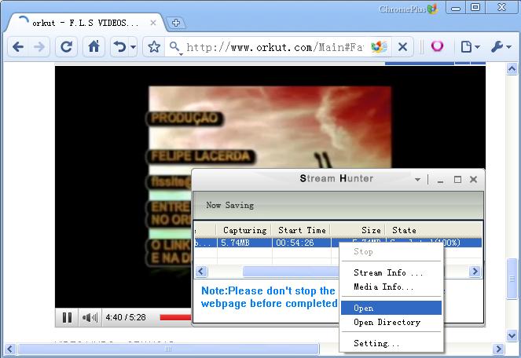Viewport: 521px width, 358px height.
Task: Pause the video playback
Action: coord(67,317)
